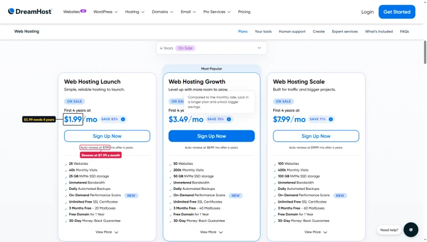This screenshot has height=242, width=427.
Task: Sign up for Web Hosting Growth plan
Action: click(211, 136)
